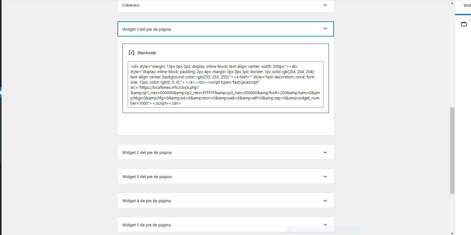Click the Recorte rectangular tooltip

pos(323,229)
